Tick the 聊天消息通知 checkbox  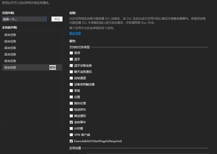pyautogui.click(x=71, y=72)
